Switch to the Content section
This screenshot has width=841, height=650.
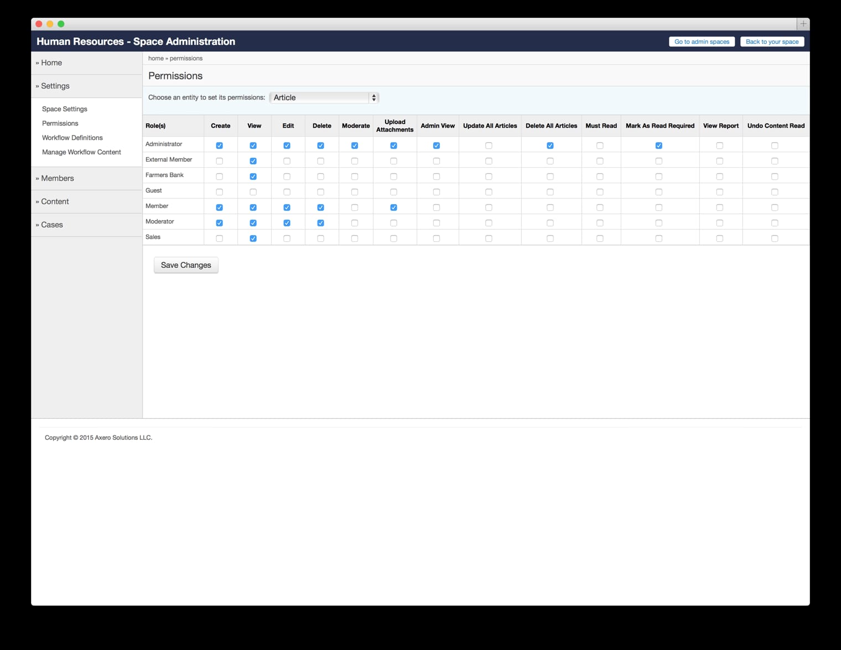pos(55,201)
